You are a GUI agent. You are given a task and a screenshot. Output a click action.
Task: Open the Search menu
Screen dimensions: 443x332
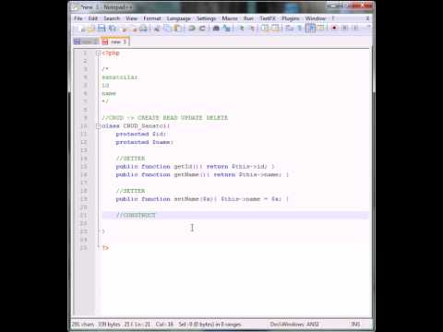112,18
